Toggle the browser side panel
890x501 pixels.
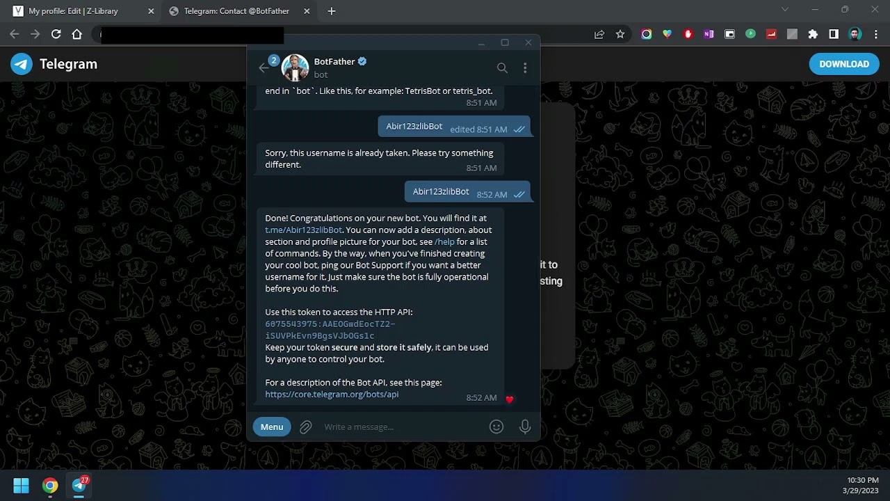834,34
